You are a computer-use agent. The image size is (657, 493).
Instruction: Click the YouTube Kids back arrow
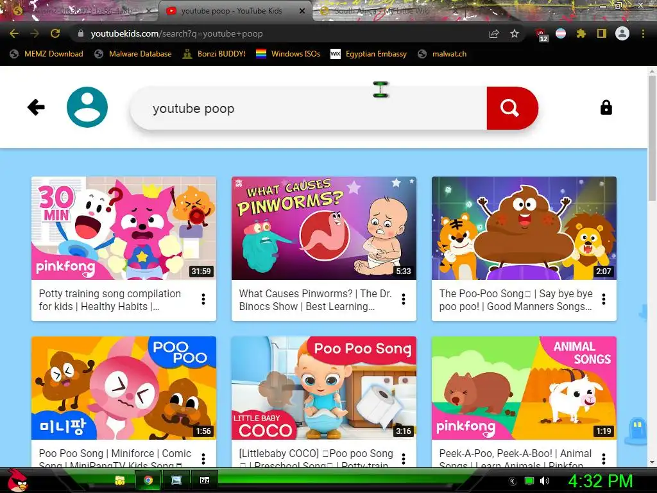[x=36, y=107]
